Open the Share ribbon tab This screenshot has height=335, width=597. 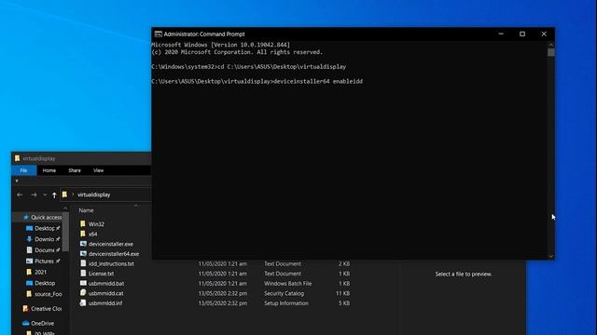tap(75, 170)
